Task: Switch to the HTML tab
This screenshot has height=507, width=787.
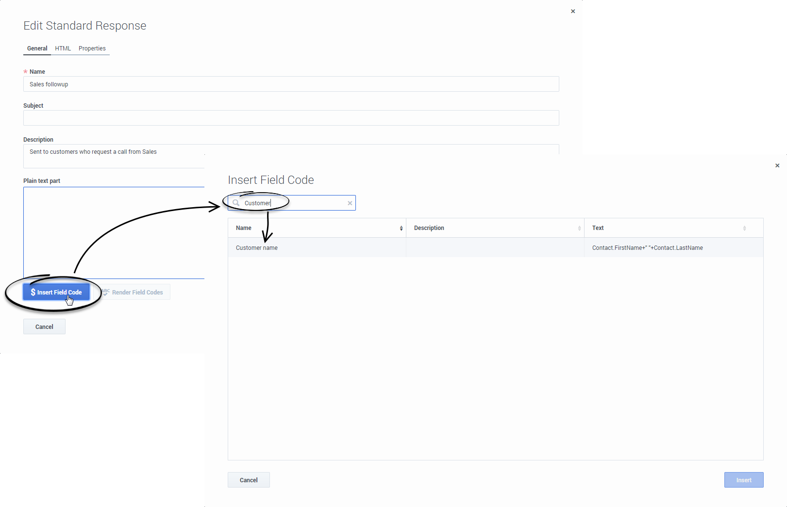Action: tap(63, 49)
